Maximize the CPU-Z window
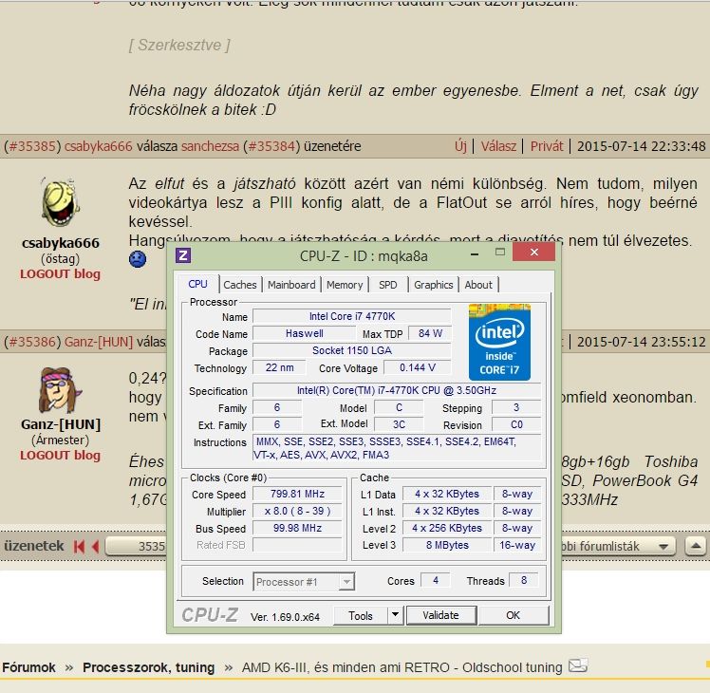This screenshot has height=693, width=710. pyautogui.click(x=500, y=253)
